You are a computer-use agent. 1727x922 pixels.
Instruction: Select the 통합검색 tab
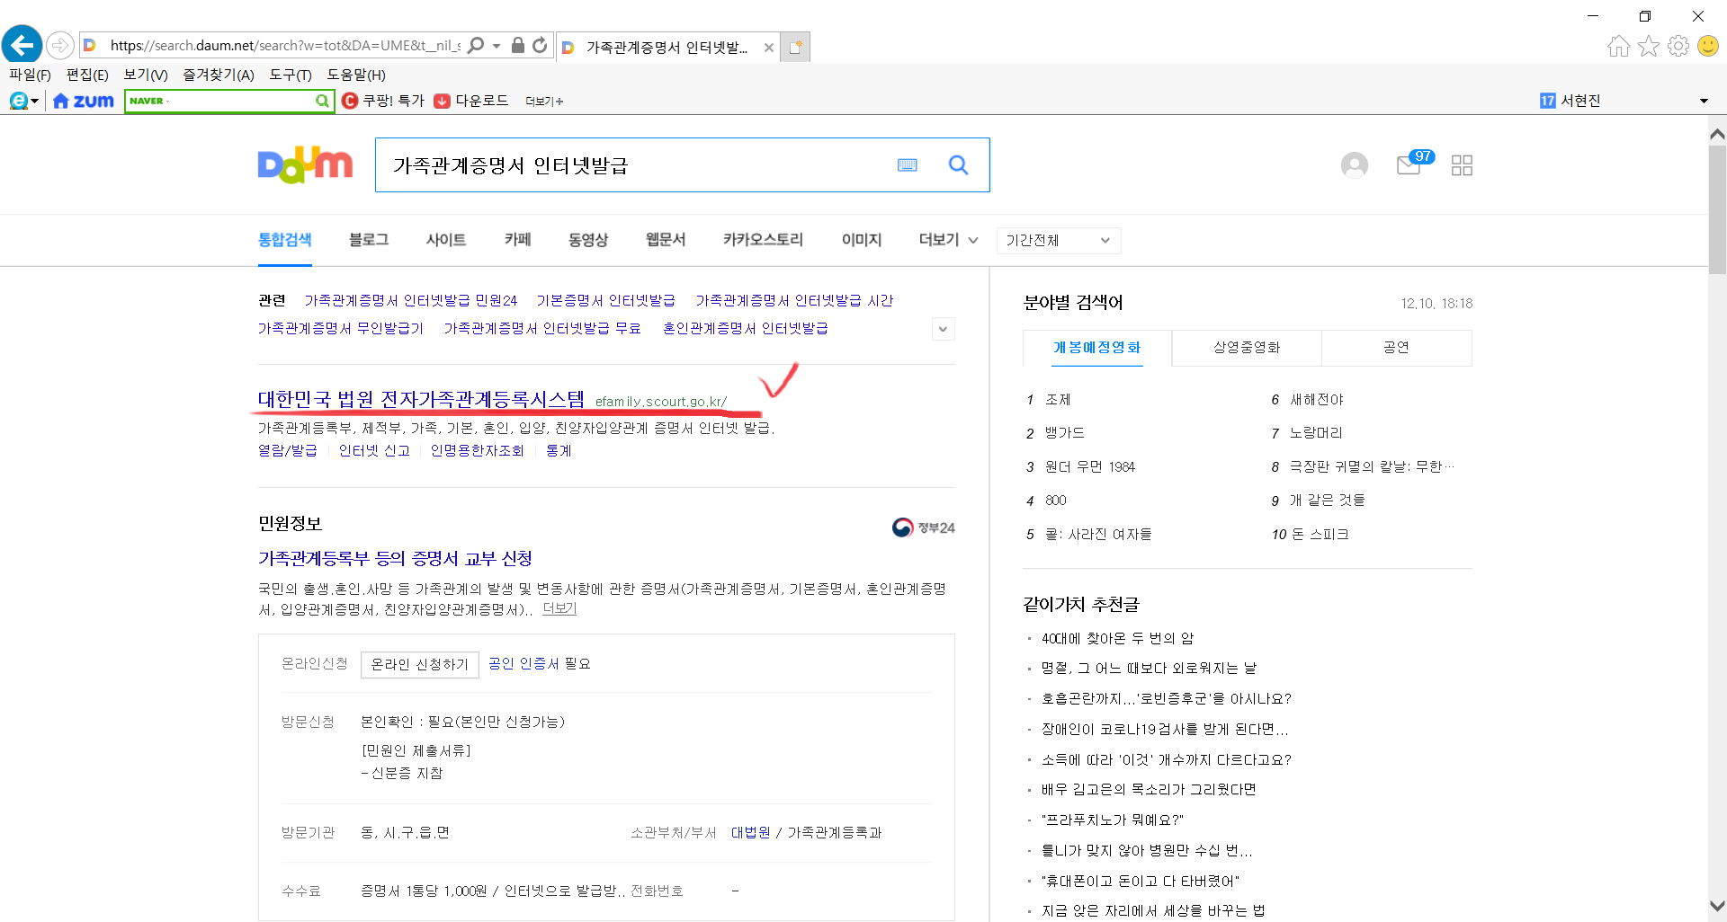(284, 240)
